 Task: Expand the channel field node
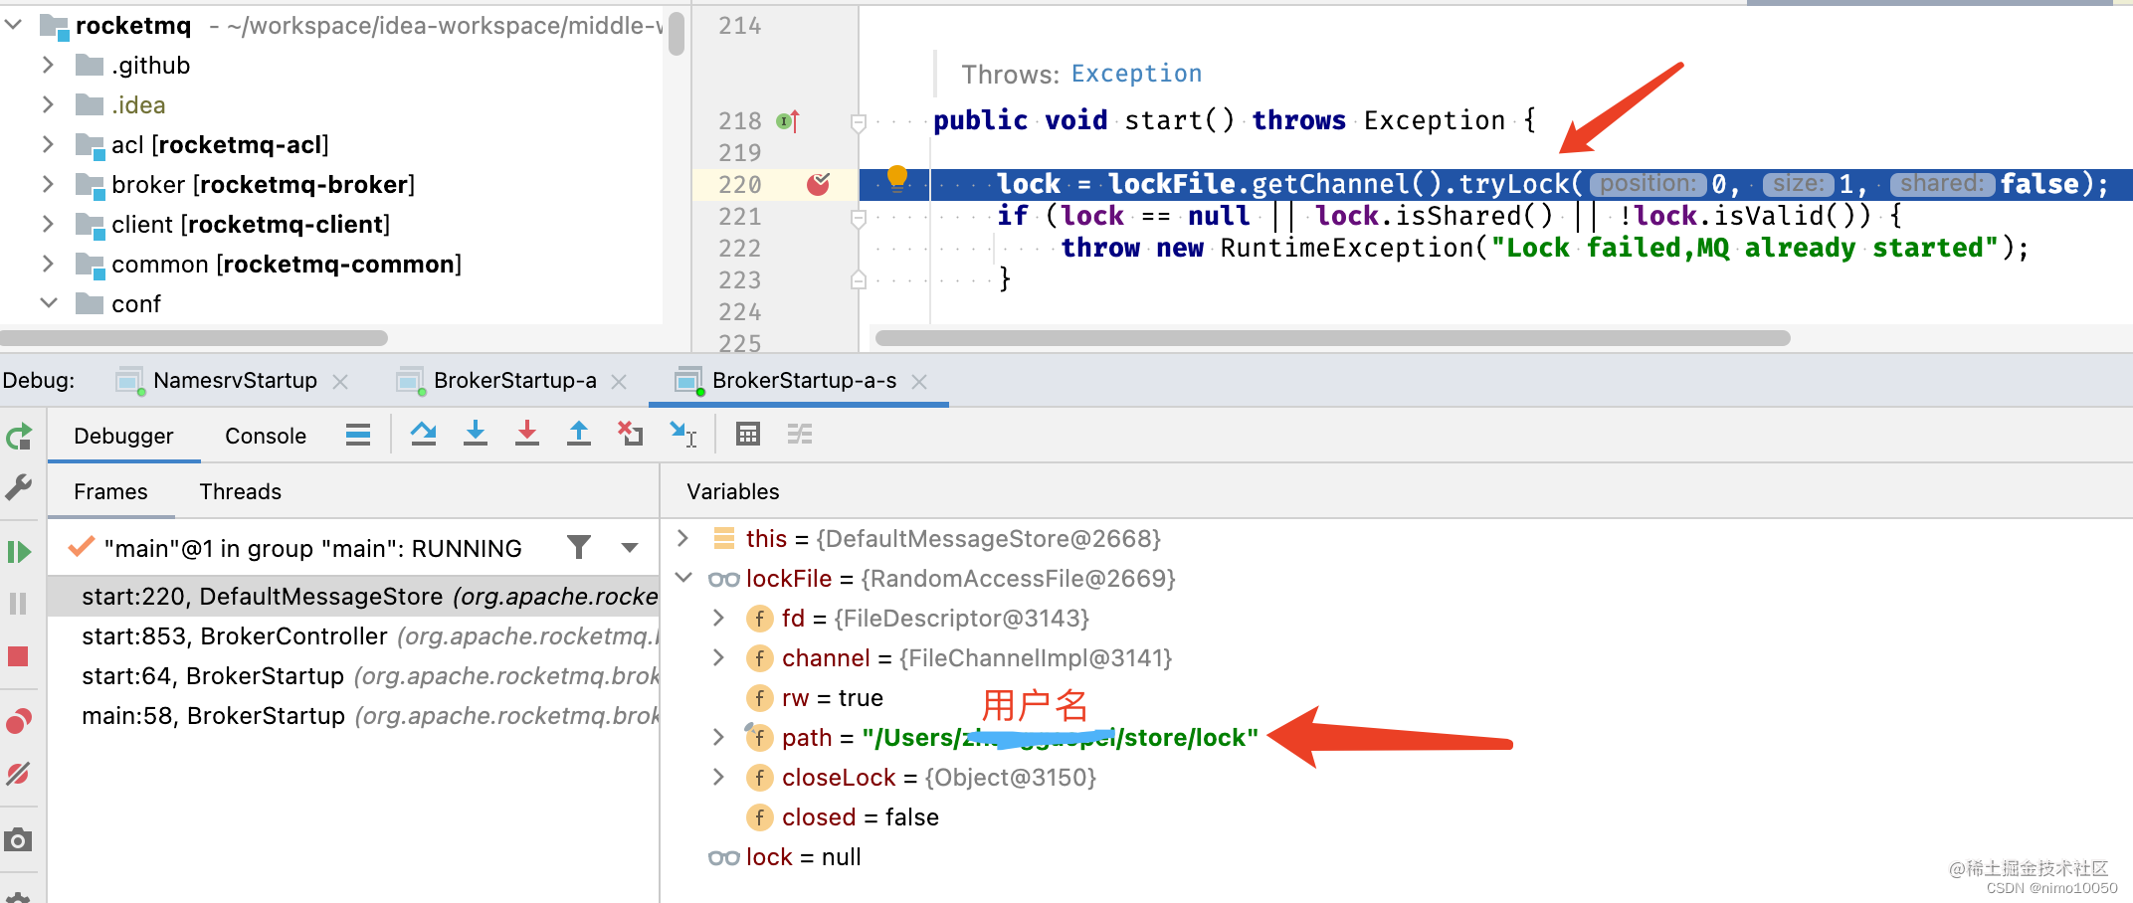[718, 657]
